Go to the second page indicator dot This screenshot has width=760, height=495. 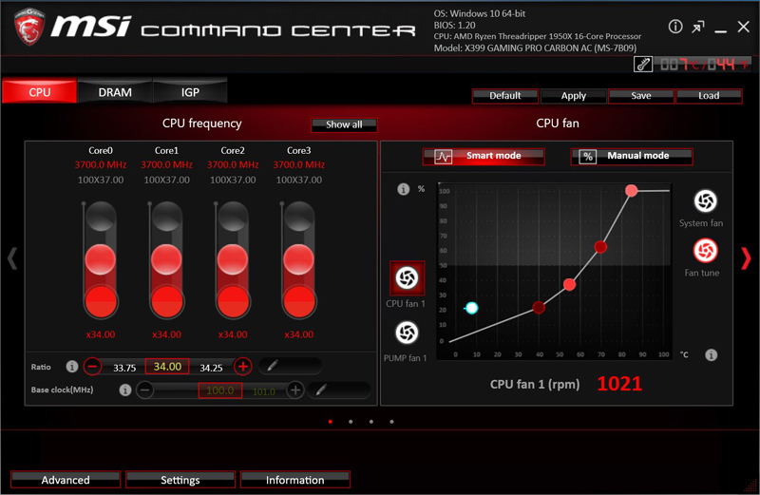click(x=351, y=422)
